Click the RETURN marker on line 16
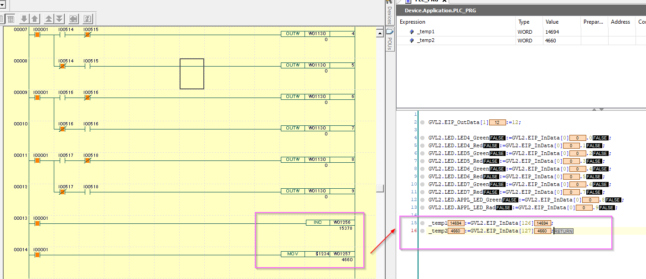This screenshot has height=279, width=646. [563, 231]
